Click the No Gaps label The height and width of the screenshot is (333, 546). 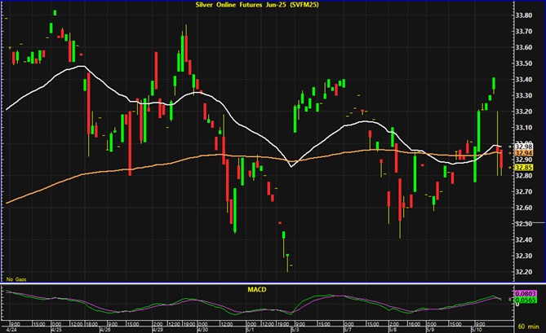pos(15,279)
